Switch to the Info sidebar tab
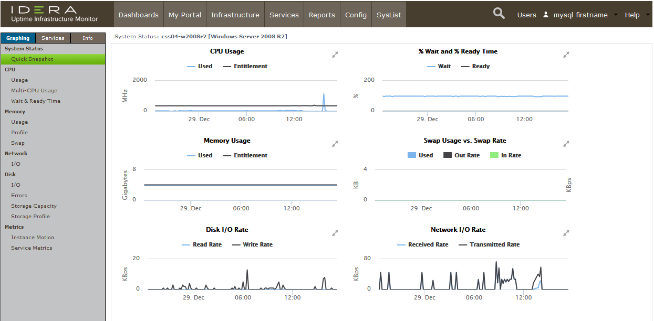This screenshot has width=654, height=321. tap(88, 38)
